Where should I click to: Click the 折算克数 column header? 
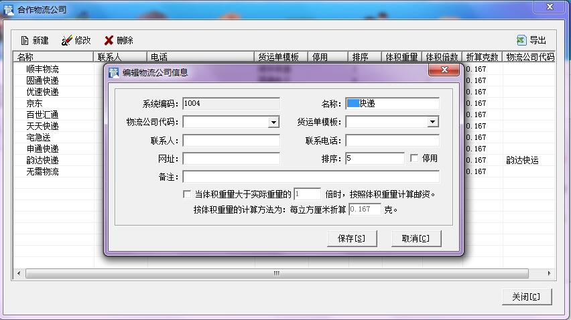click(483, 58)
